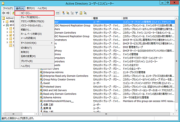This screenshot has height=122, width=180.
Task: Create a new user with the single-user toolbar icon
Action: click(63, 13)
